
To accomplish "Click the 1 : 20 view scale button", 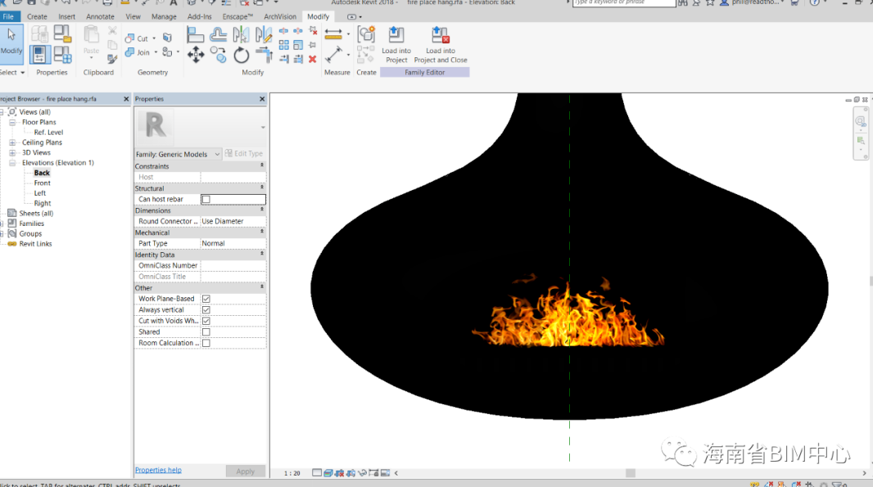I will 292,473.
